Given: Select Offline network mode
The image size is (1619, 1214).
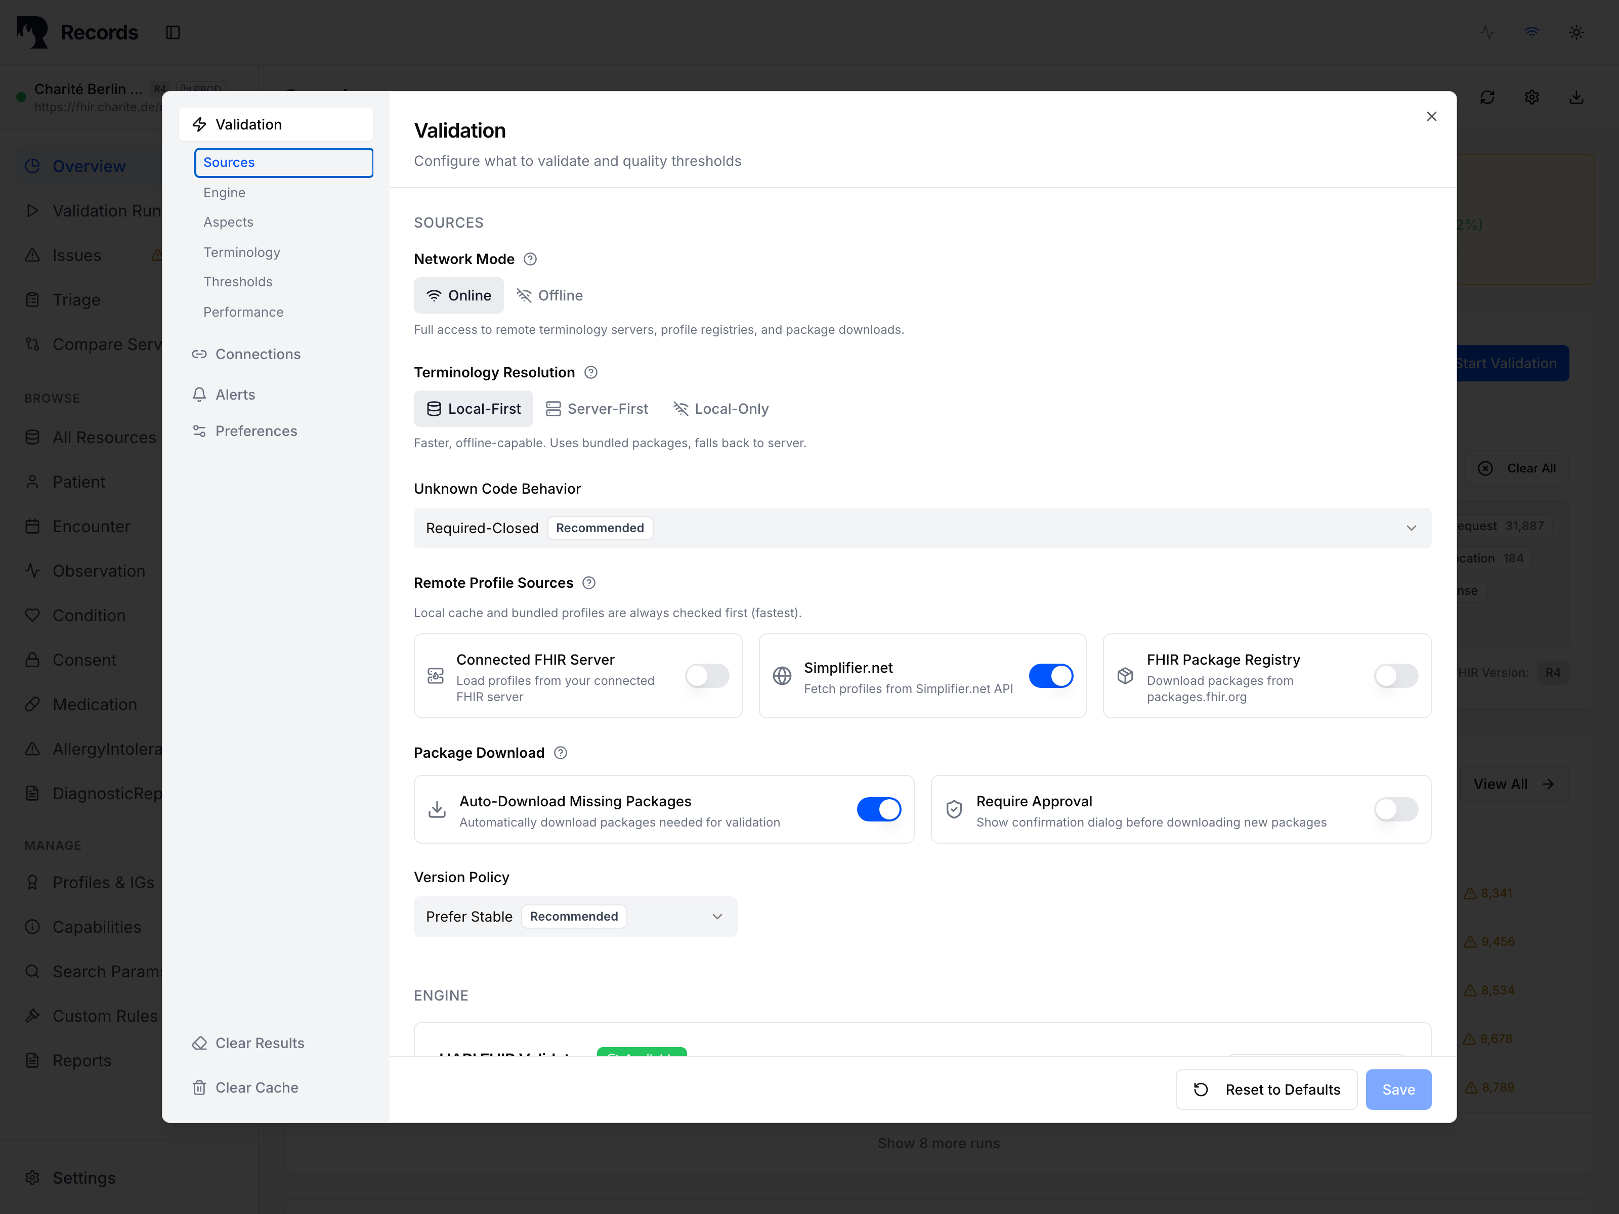Looking at the screenshot, I should 549,295.
